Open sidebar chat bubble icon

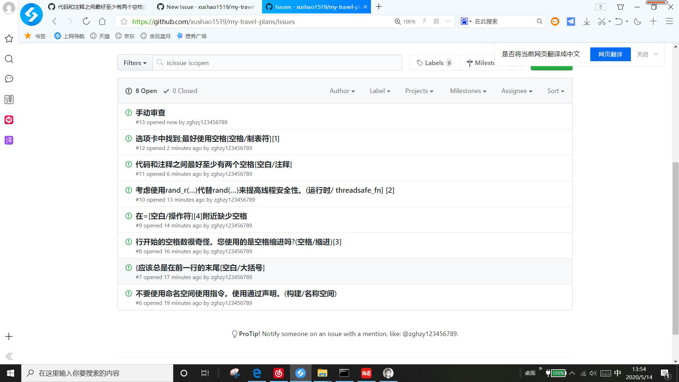point(9,79)
